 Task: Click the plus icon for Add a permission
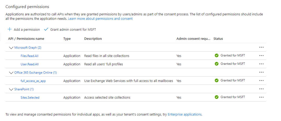coord(10,29)
